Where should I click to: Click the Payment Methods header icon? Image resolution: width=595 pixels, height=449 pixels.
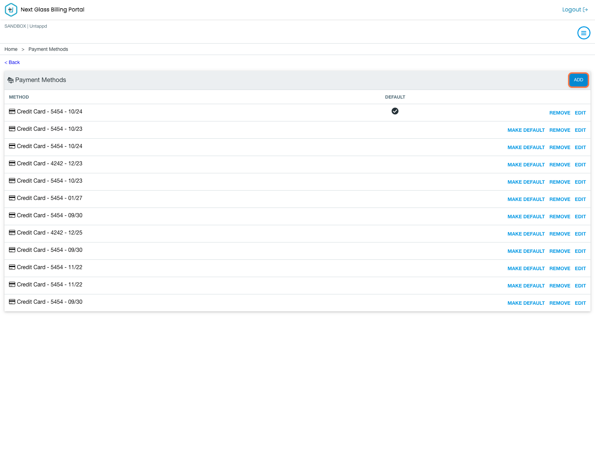(x=11, y=80)
